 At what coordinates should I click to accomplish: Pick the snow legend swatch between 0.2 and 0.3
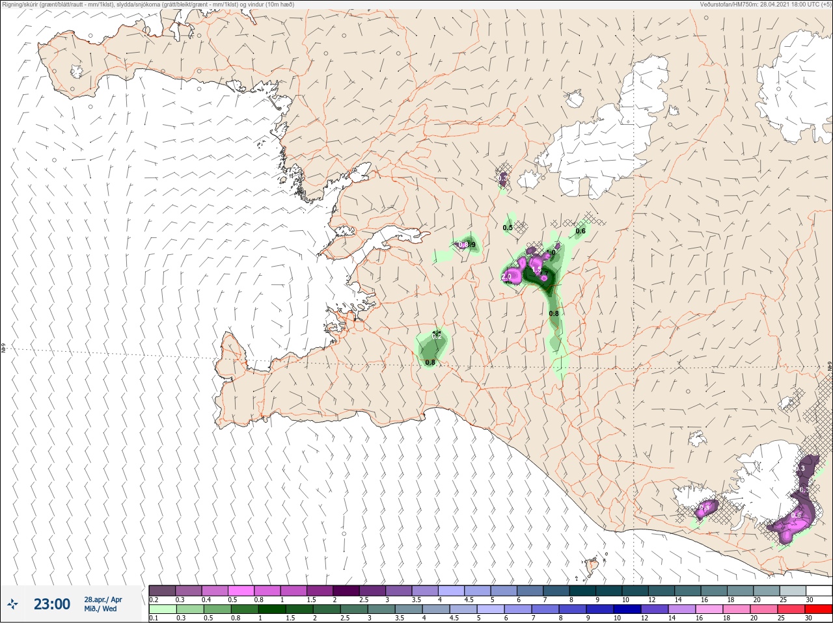click(163, 590)
